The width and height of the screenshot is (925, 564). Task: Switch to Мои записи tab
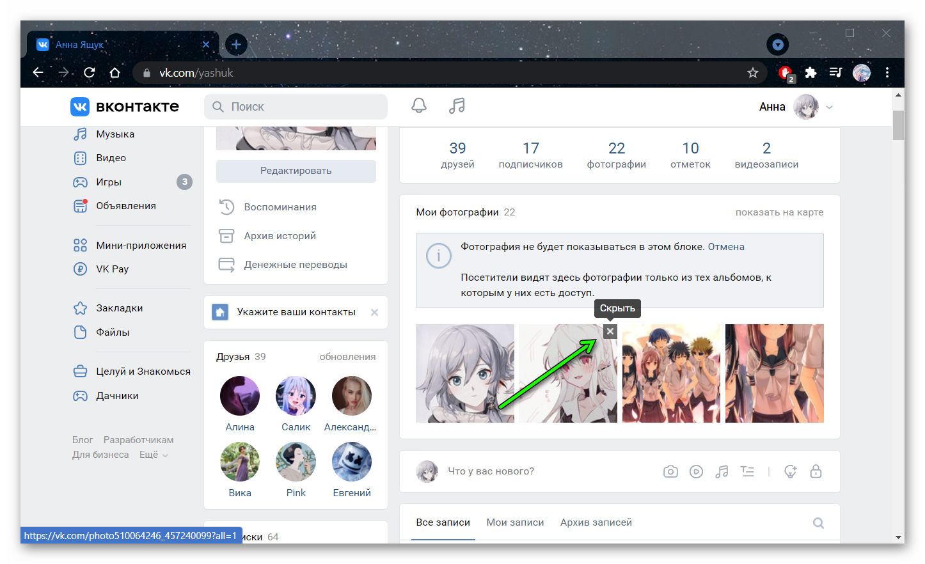515,522
